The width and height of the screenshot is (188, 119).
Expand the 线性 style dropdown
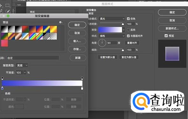pos(112,36)
